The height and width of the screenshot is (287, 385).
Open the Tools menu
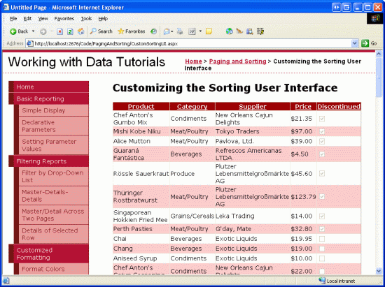click(x=86, y=19)
